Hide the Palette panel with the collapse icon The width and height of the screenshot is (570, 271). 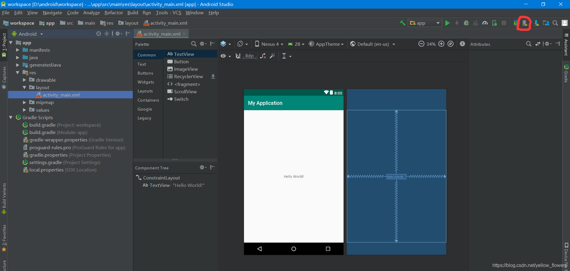pyautogui.click(x=212, y=44)
